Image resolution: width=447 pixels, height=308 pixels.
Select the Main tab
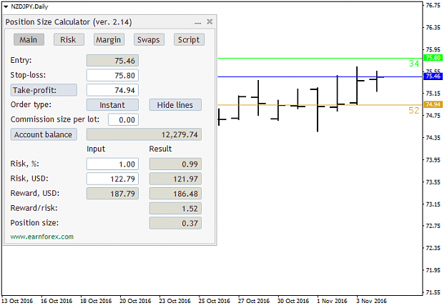click(29, 39)
